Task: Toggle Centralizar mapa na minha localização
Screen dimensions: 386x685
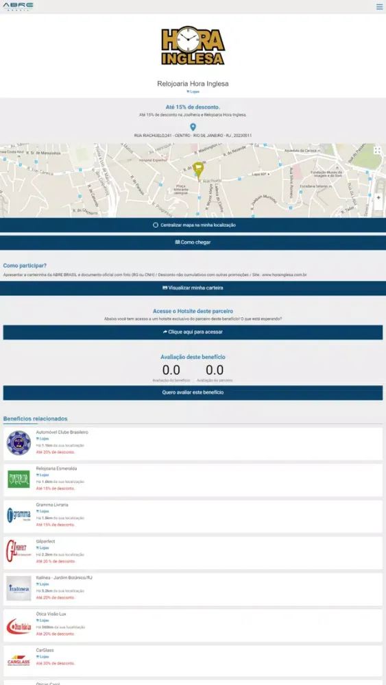Action: pyautogui.click(x=193, y=225)
